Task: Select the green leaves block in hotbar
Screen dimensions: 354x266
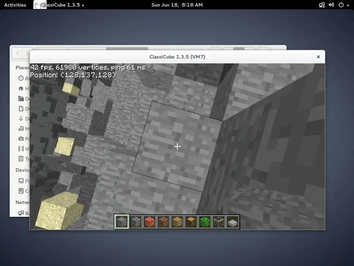Action: click(x=205, y=222)
